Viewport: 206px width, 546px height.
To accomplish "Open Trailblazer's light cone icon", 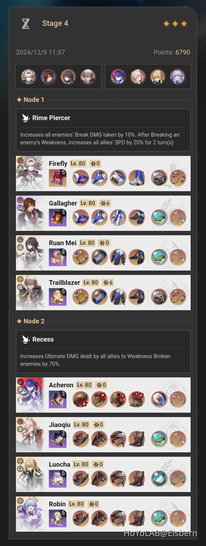I will click(x=58, y=297).
